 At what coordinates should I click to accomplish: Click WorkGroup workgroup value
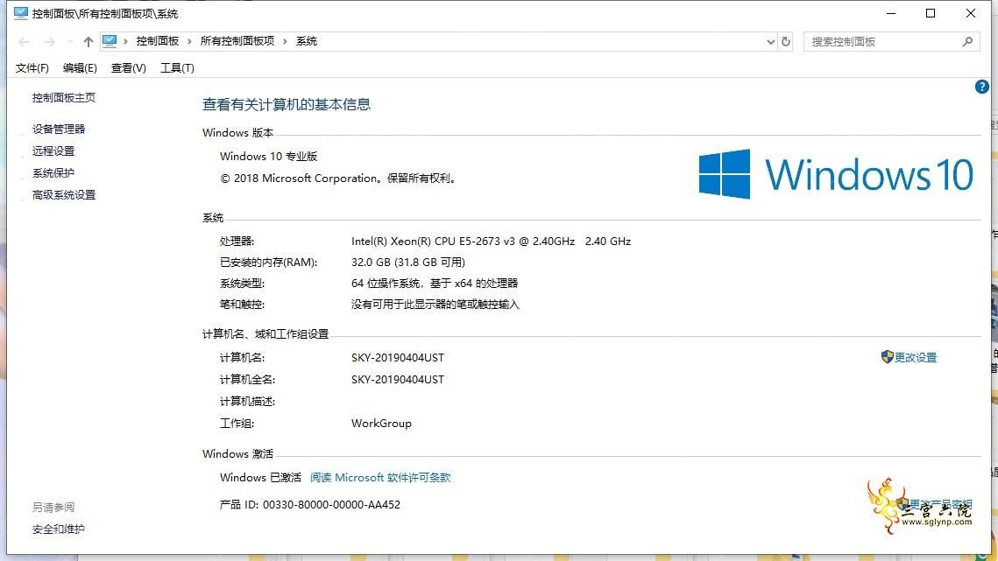coord(381,424)
